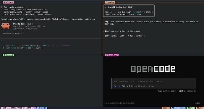Click 'main ✓' git branch in status line
Viewport: 204px width, 109px height.
[46, 46]
